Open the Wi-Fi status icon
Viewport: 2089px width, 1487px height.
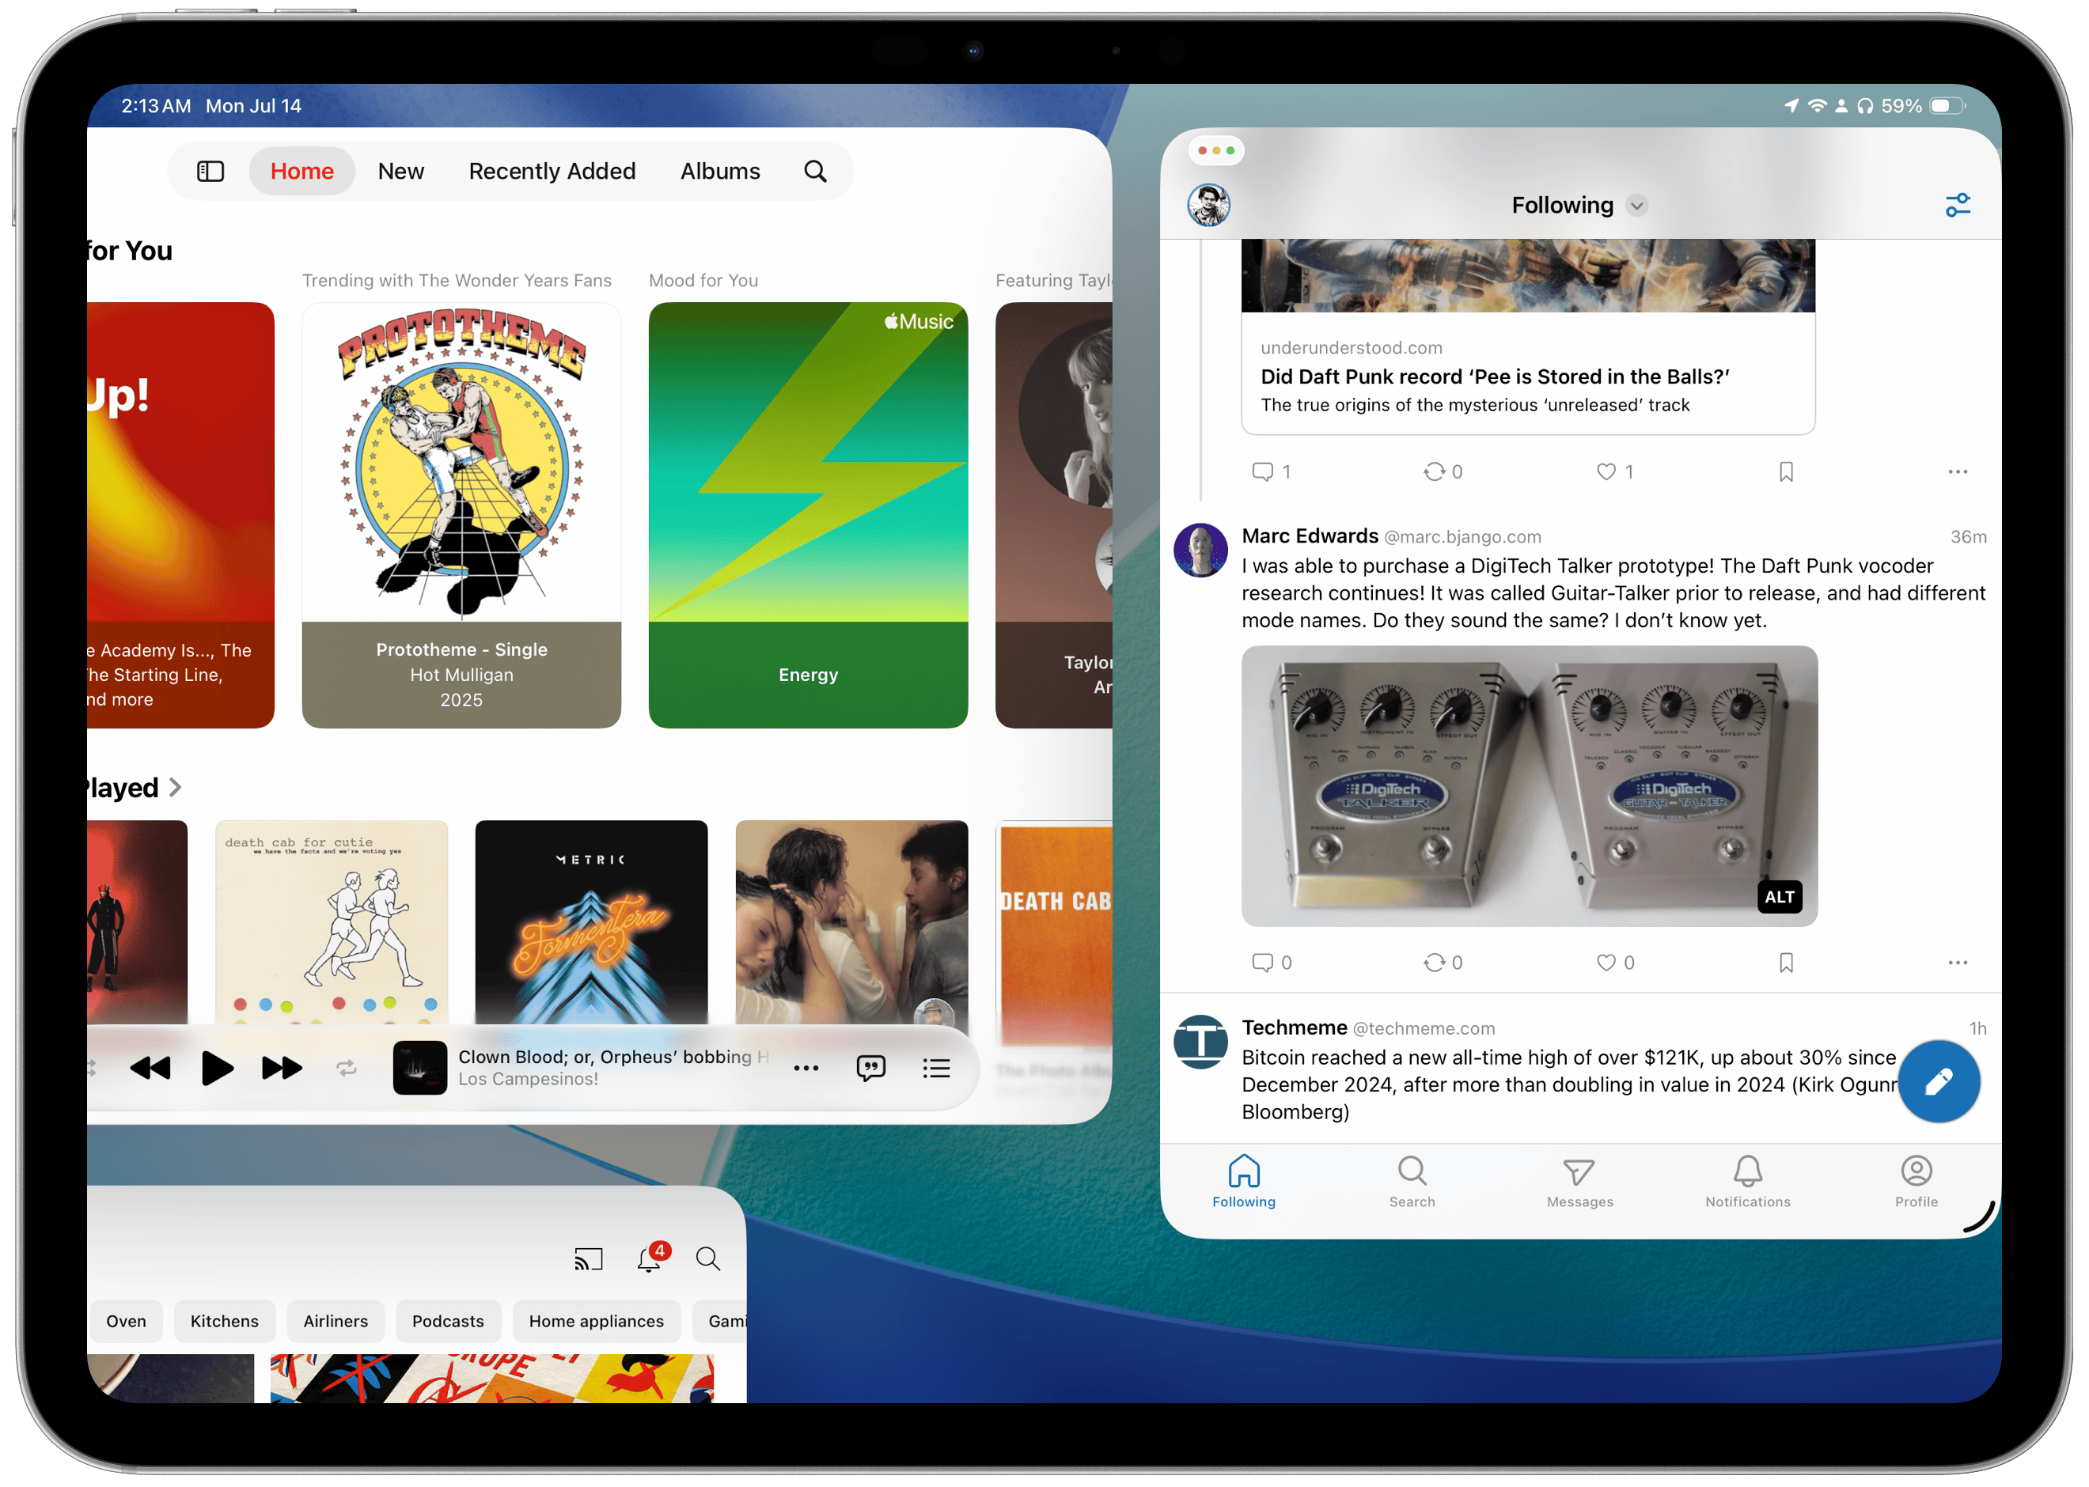point(1817,106)
